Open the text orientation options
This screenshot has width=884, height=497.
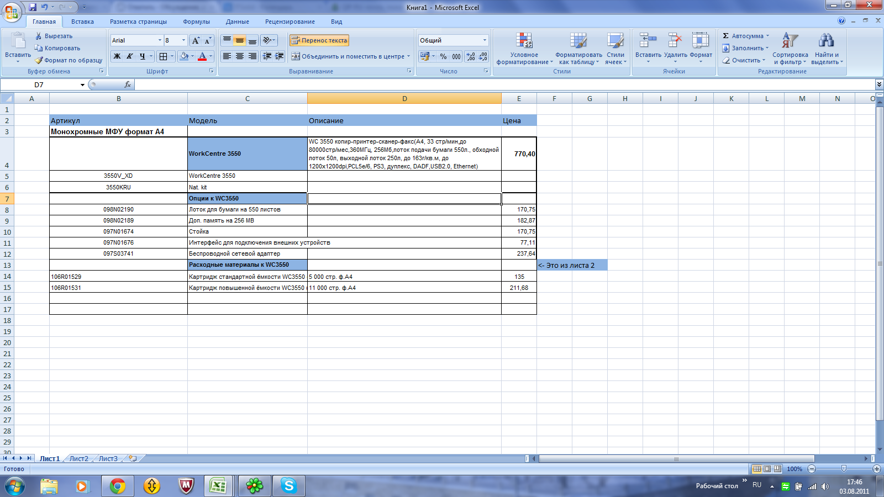click(269, 40)
